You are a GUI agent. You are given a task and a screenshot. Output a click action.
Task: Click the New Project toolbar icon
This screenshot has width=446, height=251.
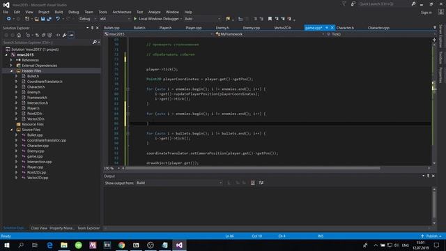pos(27,19)
